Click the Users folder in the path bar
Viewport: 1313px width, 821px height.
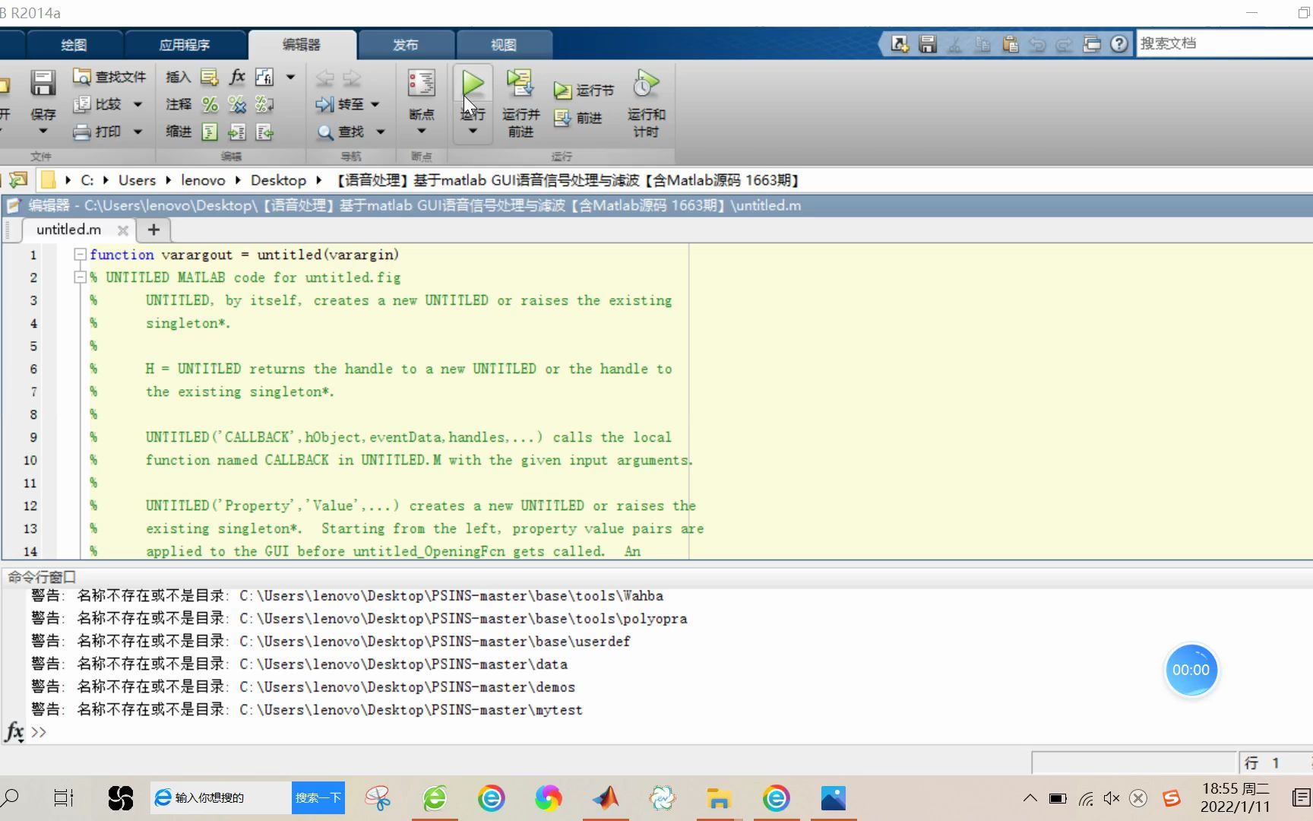click(137, 180)
